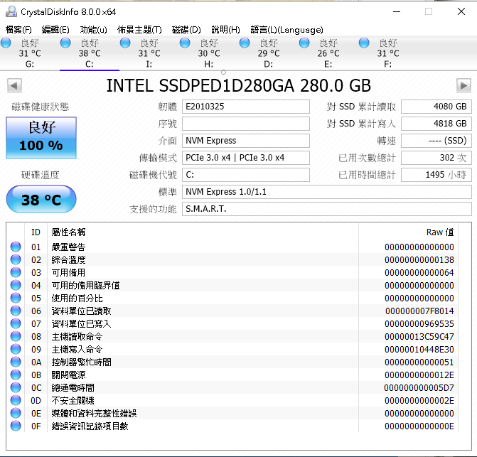
Task: Click the features field S.M.A.R.T.
Action: pos(327,209)
